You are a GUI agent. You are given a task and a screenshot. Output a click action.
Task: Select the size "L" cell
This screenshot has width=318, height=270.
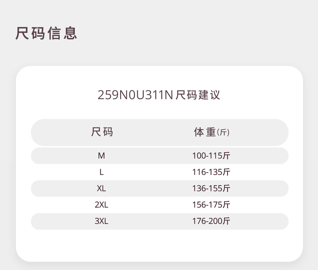coord(101,172)
